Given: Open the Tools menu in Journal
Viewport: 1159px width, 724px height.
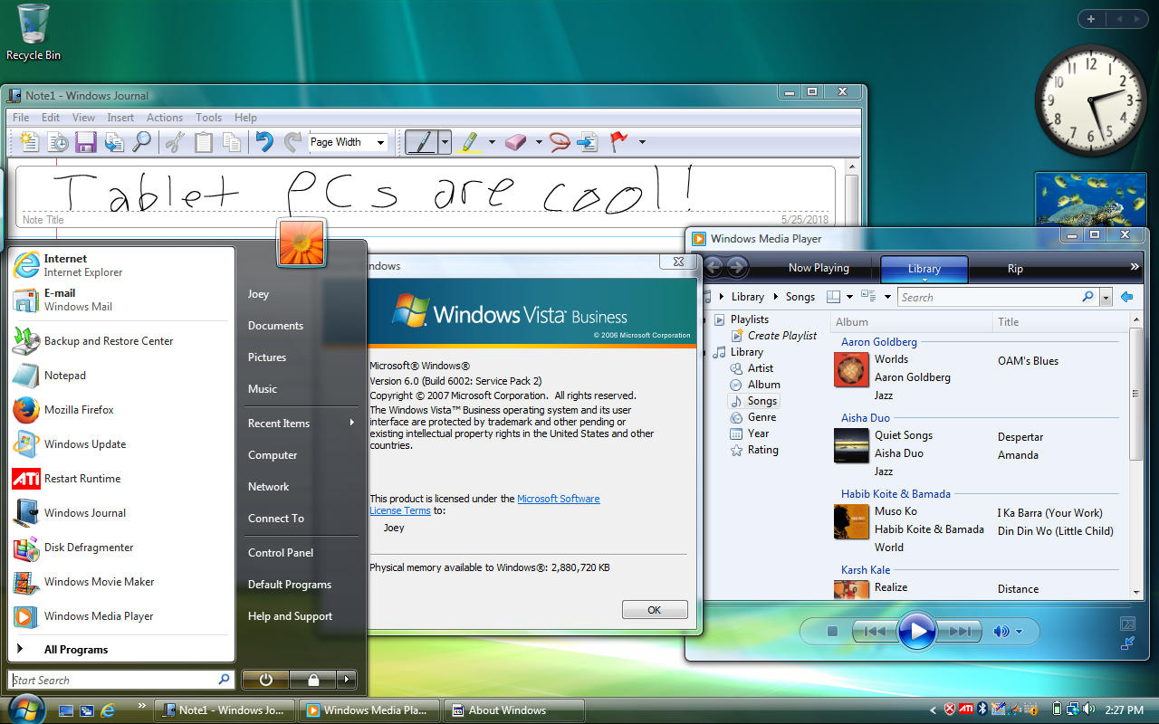Looking at the screenshot, I should [x=208, y=118].
